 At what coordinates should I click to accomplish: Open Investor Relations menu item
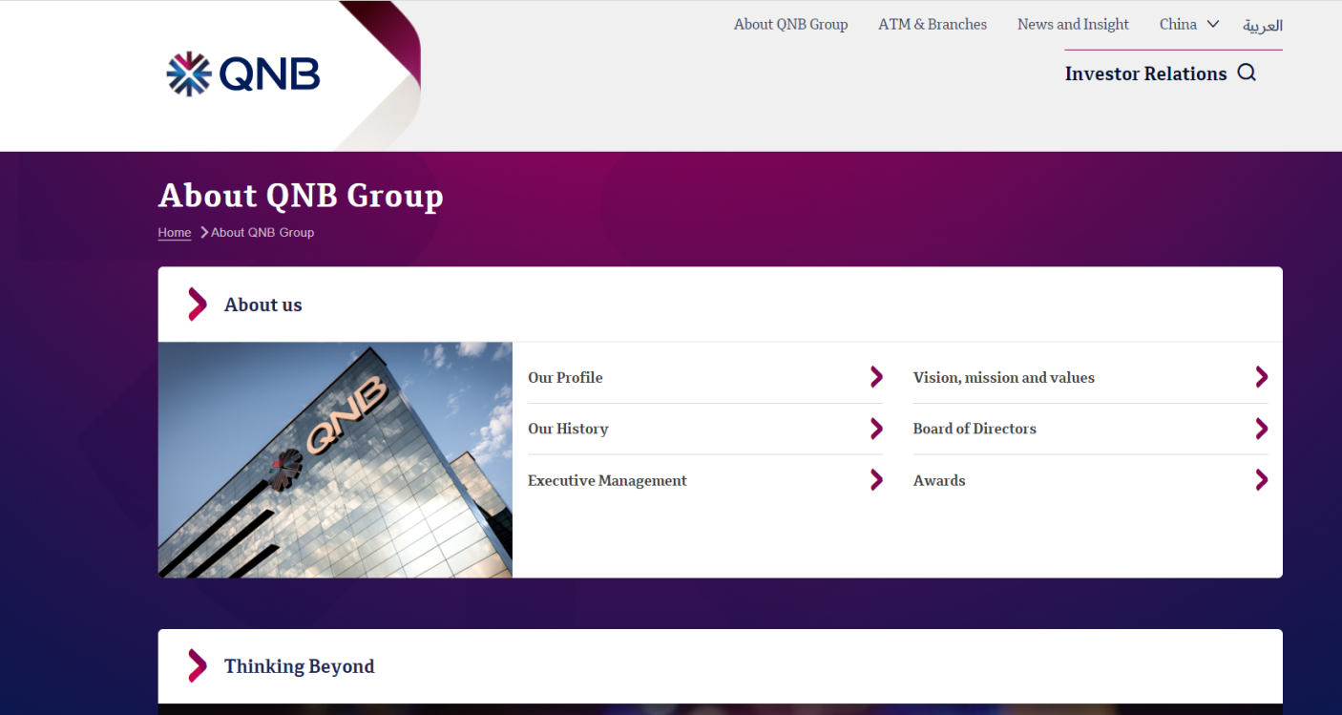pyautogui.click(x=1145, y=74)
